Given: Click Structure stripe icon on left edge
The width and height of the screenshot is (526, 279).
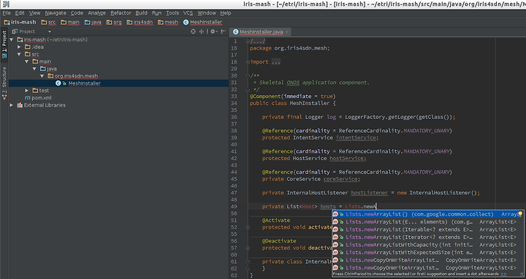Looking at the screenshot, I should pos(4,97).
